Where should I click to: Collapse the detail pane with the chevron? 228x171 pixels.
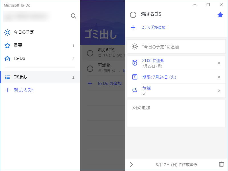click(x=131, y=164)
